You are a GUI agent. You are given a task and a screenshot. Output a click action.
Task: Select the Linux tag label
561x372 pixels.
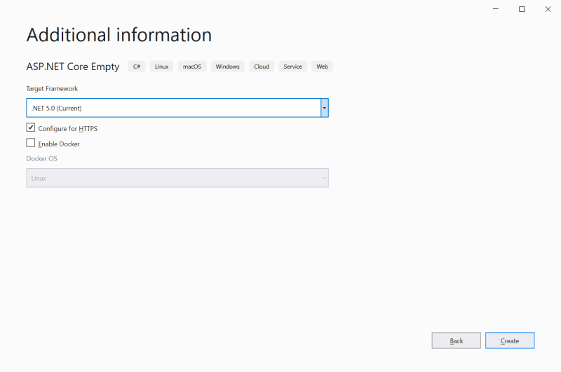coord(162,67)
